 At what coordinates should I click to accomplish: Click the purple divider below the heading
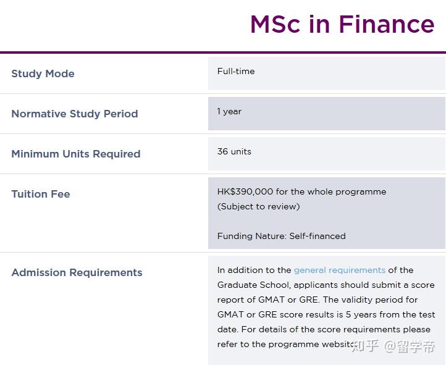tap(223, 52)
